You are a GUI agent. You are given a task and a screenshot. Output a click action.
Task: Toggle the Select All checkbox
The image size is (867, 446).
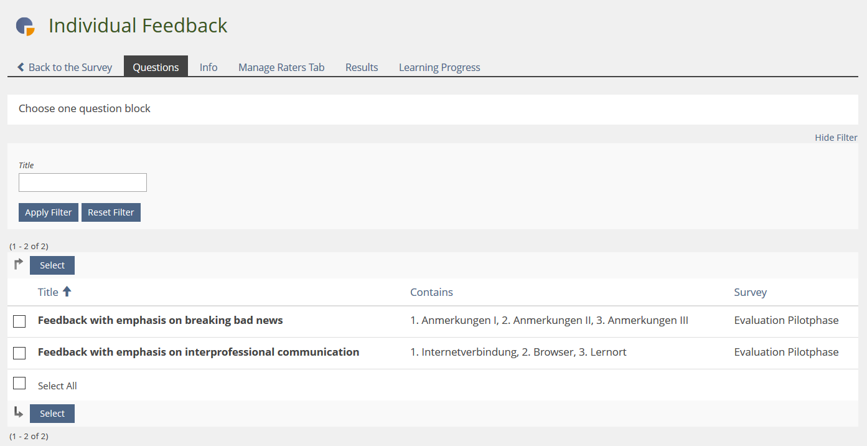coord(19,383)
